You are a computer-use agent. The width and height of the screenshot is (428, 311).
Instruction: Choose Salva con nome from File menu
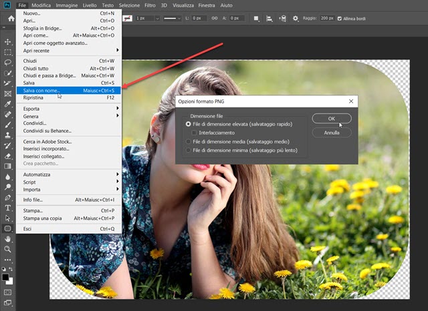68,90
